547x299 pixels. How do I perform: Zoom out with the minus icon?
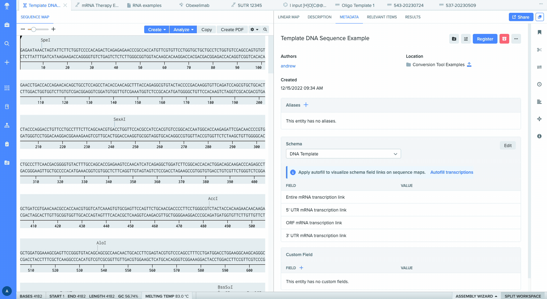coord(23,29)
